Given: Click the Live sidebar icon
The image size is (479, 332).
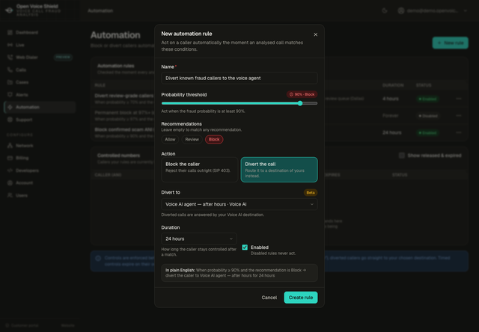Looking at the screenshot, I should (x=10, y=45).
